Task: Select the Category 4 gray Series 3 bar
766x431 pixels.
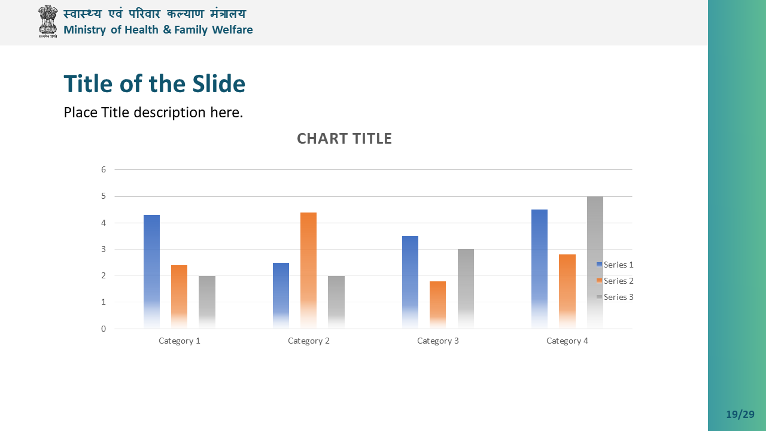Action: [595, 262]
